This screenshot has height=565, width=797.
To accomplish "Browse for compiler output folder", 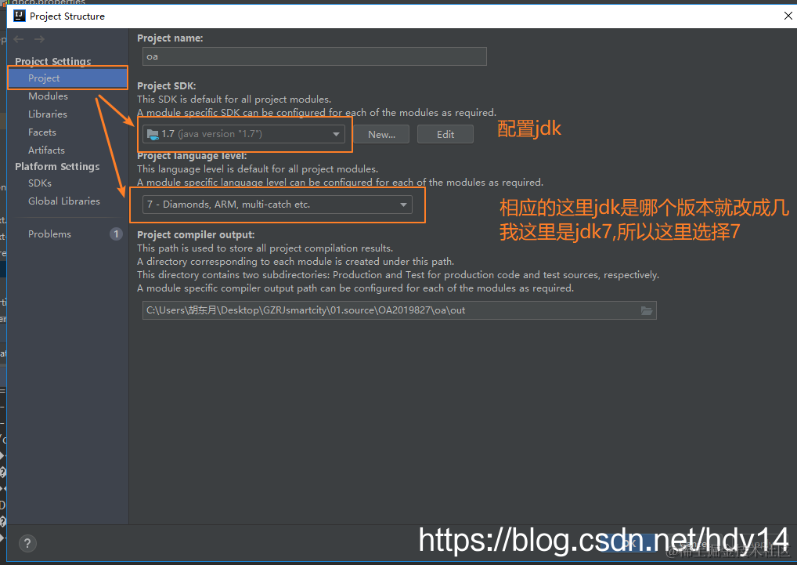I will (x=646, y=310).
